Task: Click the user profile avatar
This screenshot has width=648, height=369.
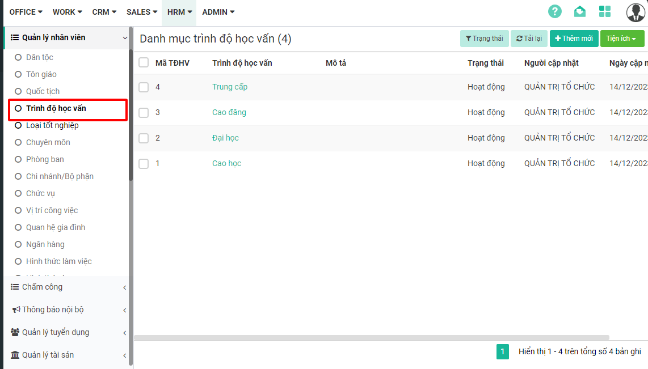Action: pyautogui.click(x=636, y=12)
